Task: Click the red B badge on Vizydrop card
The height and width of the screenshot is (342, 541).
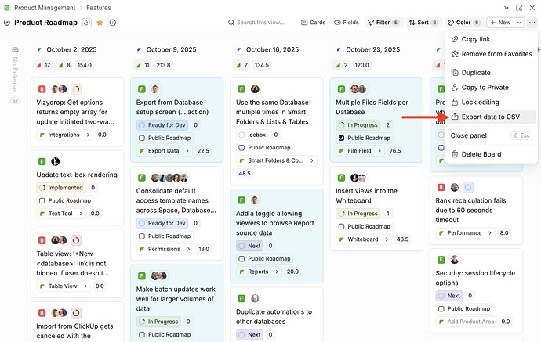Action: [42, 89]
